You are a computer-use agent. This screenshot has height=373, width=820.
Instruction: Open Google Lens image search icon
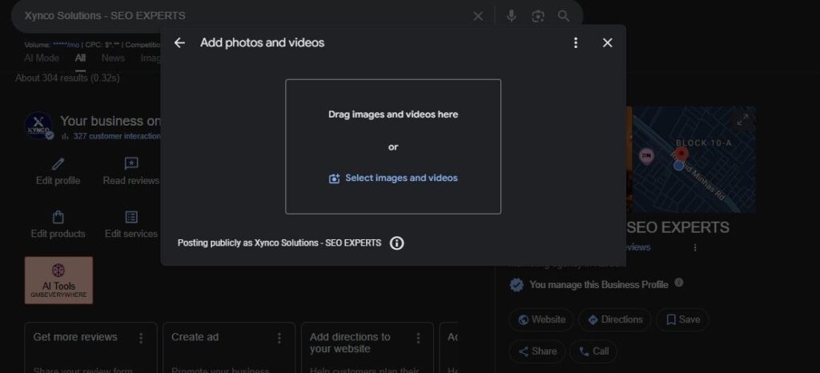coord(537,16)
